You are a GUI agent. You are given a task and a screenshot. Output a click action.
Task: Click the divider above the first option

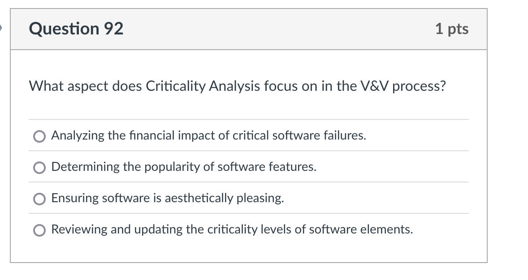pos(249,119)
